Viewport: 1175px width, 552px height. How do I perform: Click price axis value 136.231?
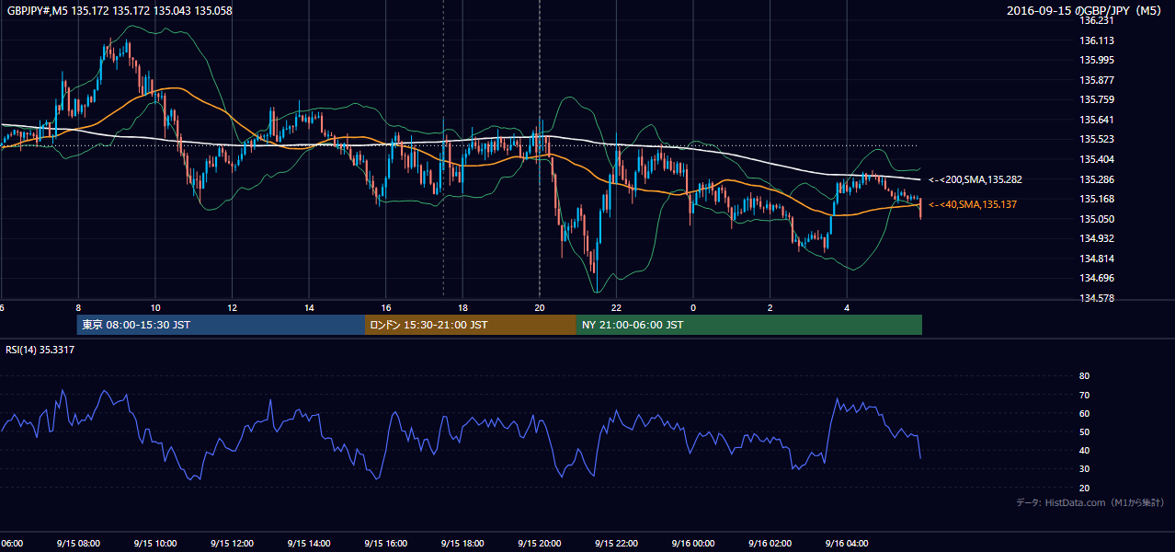point(1097,20)
